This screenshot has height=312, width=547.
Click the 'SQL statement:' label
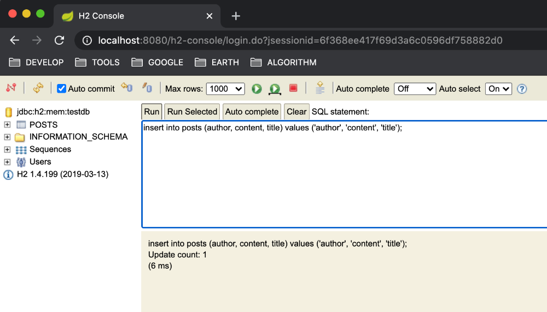[340, 112]
